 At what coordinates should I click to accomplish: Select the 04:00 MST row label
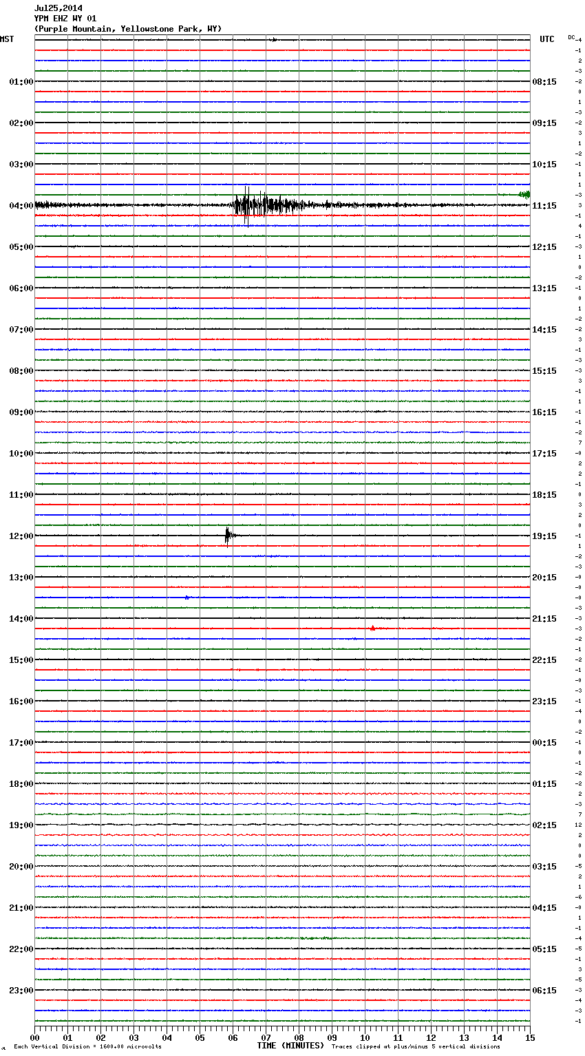pos(21,206)
